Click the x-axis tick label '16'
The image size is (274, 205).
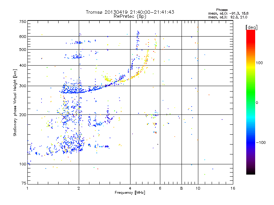click(x=233, y=188)
